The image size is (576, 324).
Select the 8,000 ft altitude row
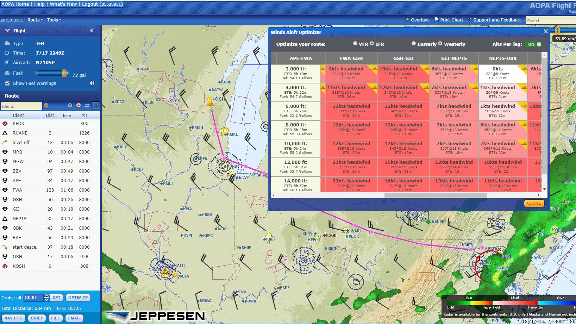[296, 129]
